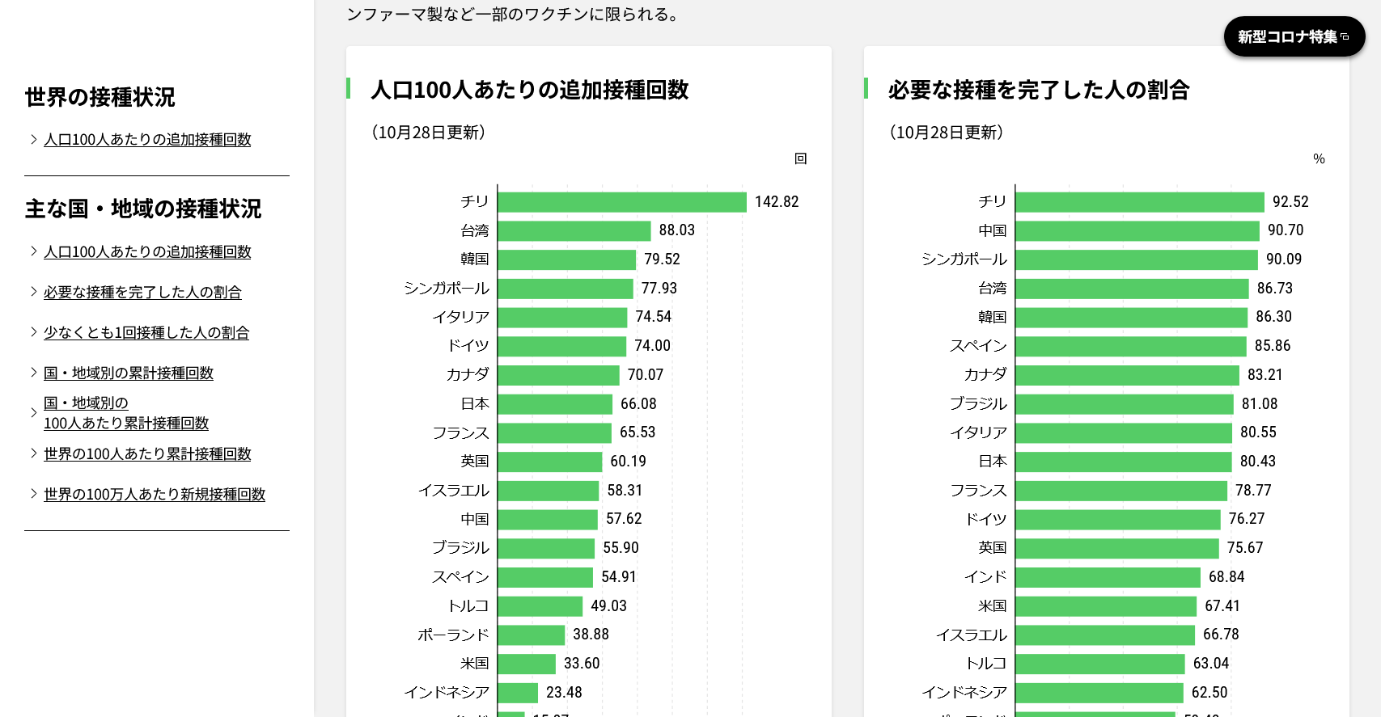Click the external-link icon in 新型コロナ特集 button
The image size is (1381, 717).
1345,37
